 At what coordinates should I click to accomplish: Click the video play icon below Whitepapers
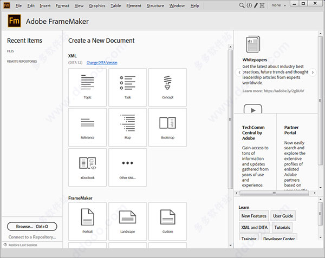pyautogui.click(x=253, y=109)
